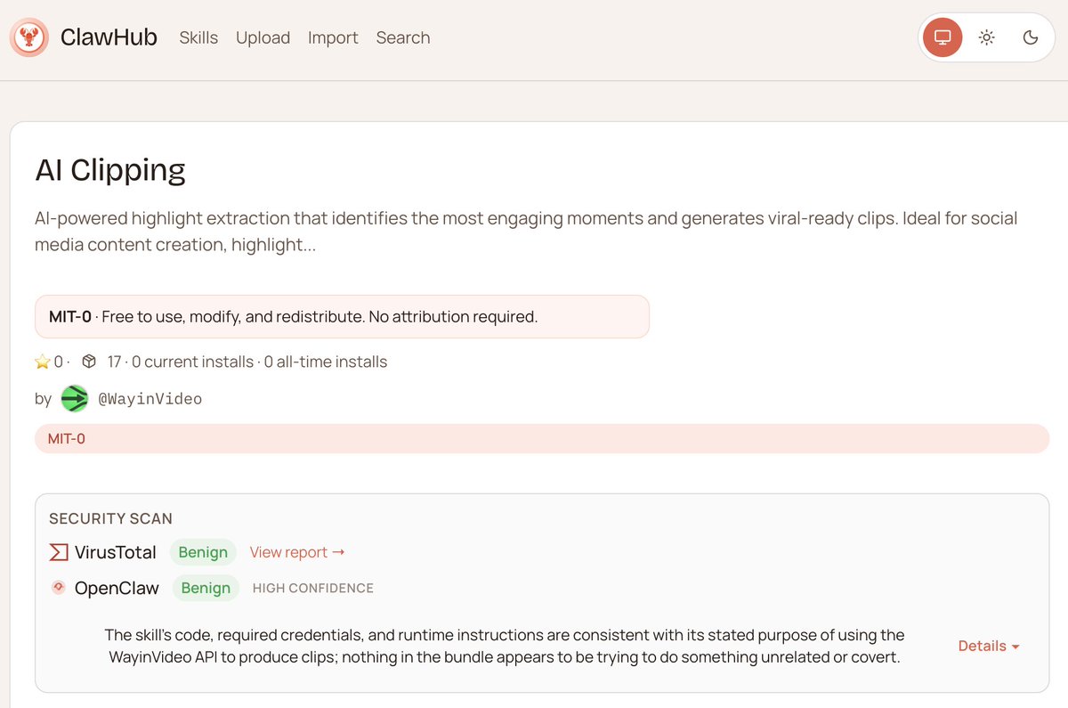
Task: Click the ClawHub lobster logo icon
Action: tap(29, 37)
